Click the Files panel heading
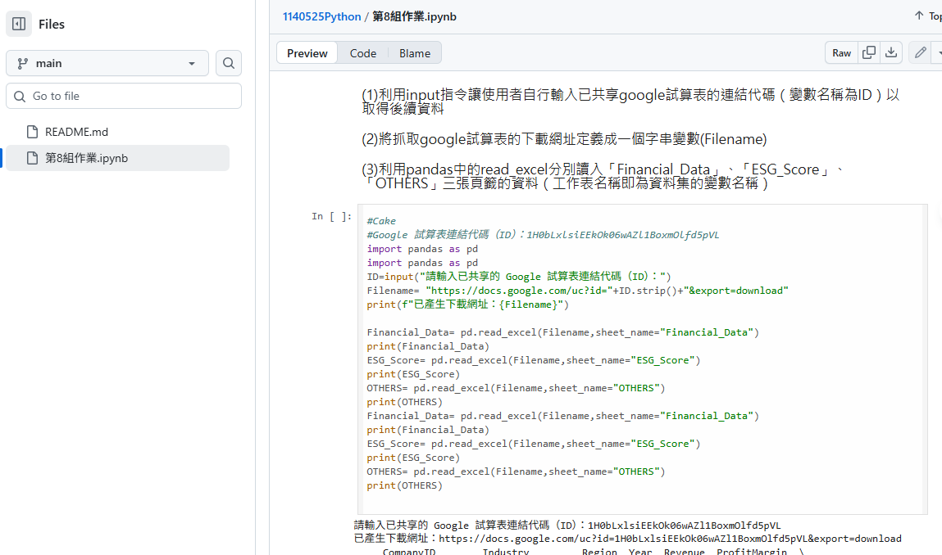Image resolution: width=942 pixels, height=555 pixels. pos(51,24)
